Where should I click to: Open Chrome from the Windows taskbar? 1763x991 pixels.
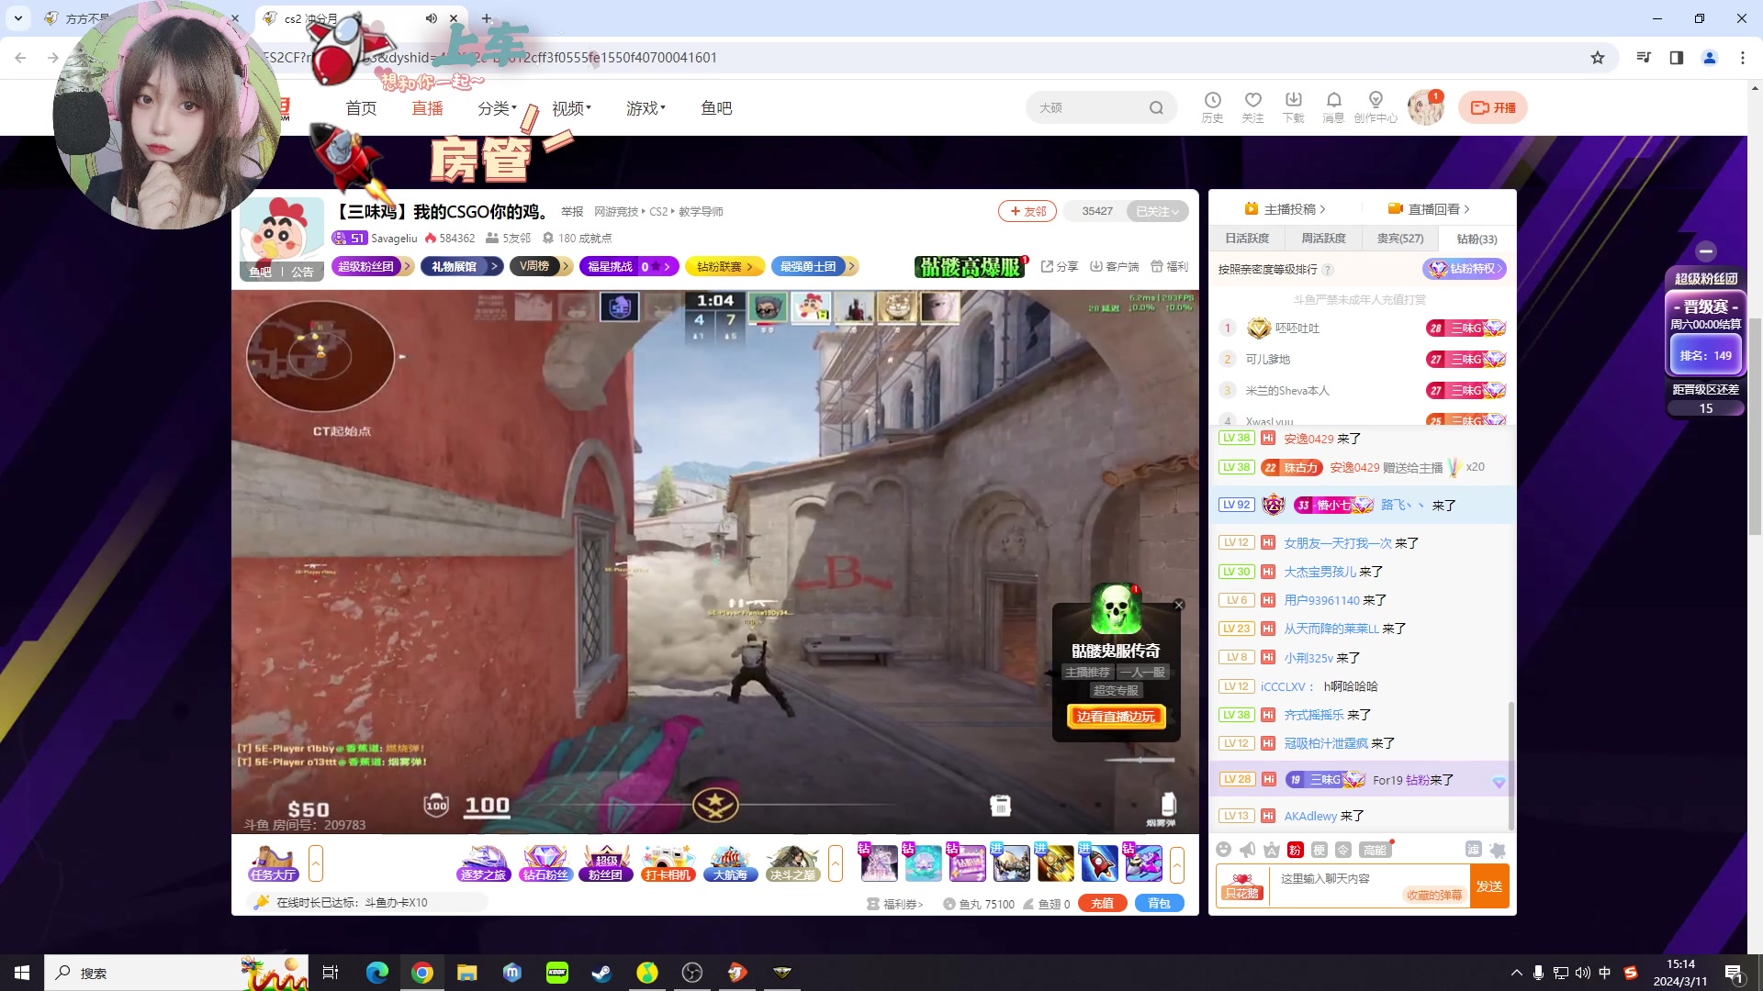coord(422,973)
